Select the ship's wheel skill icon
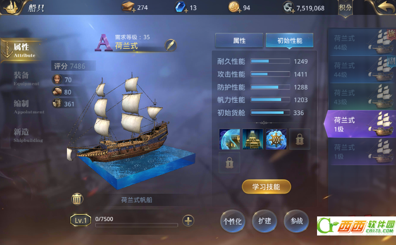The image size is (396, 245). [276, 139]
